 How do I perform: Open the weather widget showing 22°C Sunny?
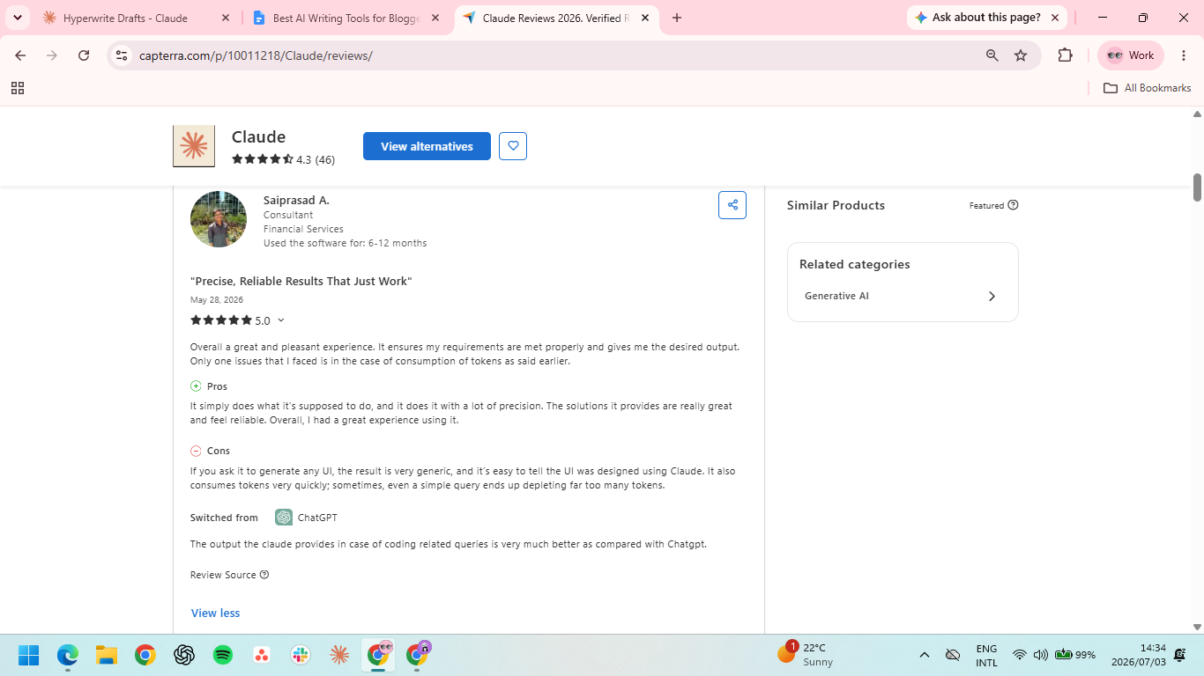click(x=806, y=655)
